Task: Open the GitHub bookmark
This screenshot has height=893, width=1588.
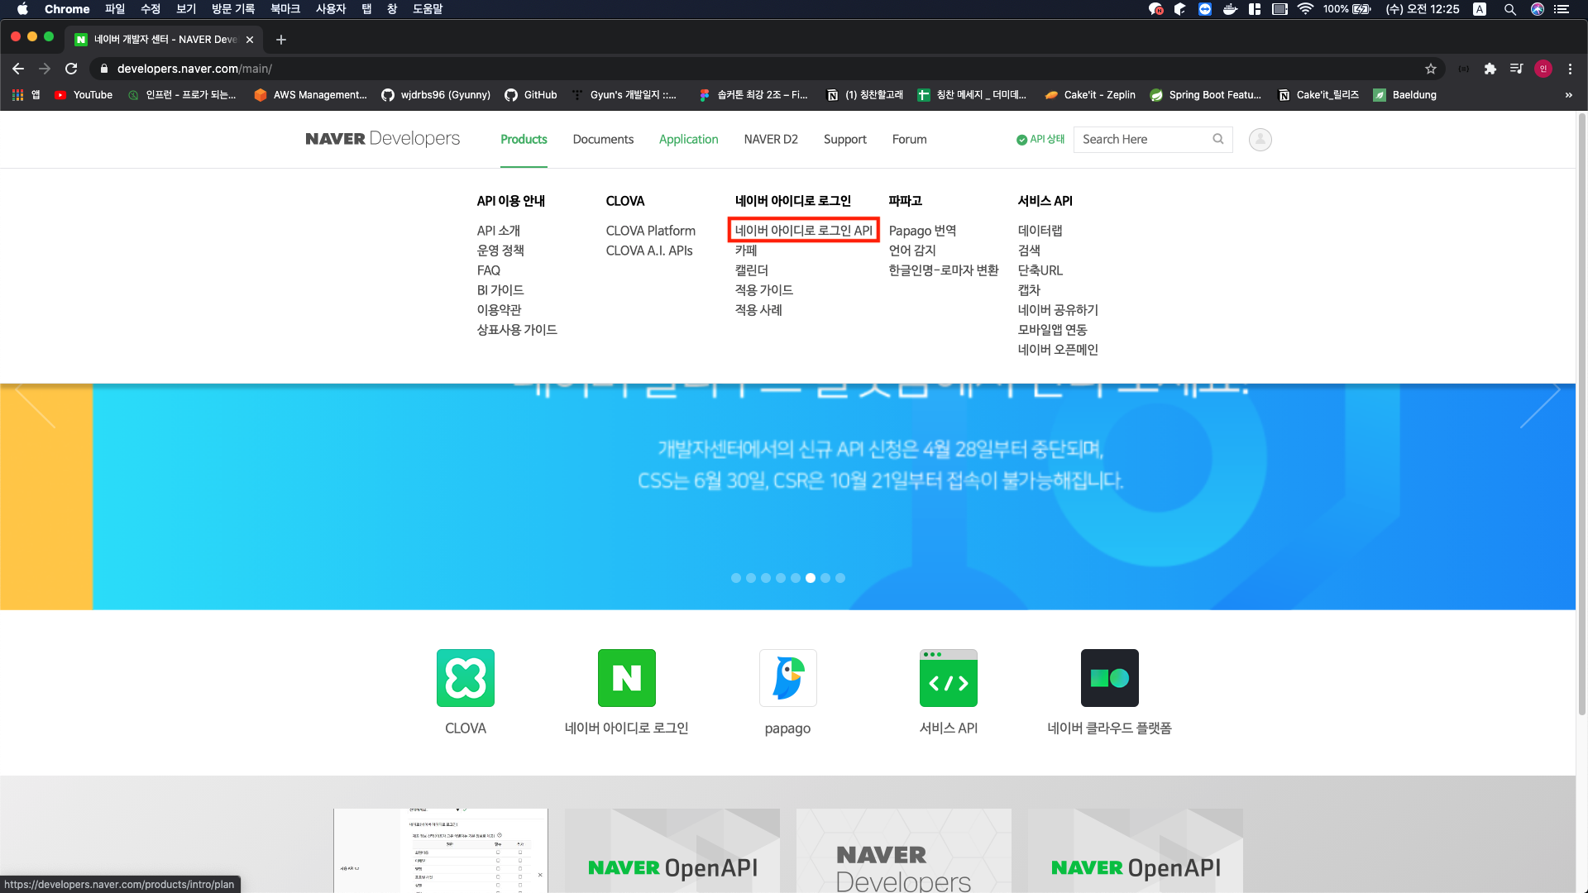Action: pyautogui.click(x=531, y=95)
